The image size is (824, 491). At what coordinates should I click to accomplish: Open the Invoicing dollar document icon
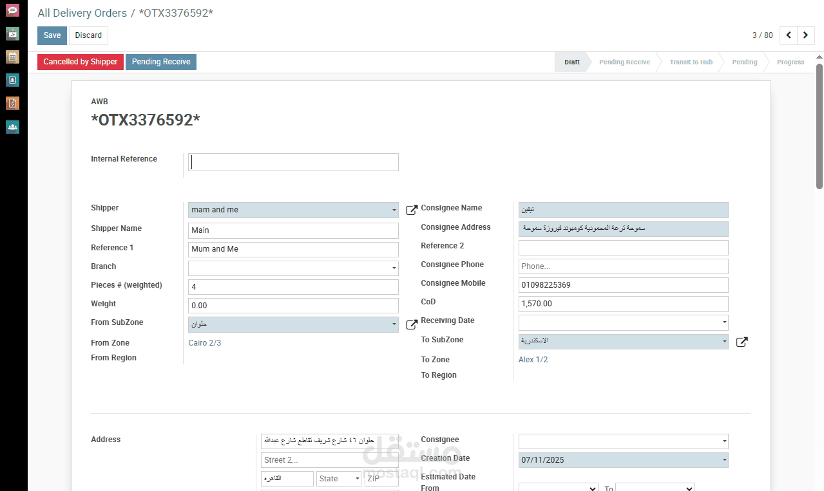[x=12, y=103]
